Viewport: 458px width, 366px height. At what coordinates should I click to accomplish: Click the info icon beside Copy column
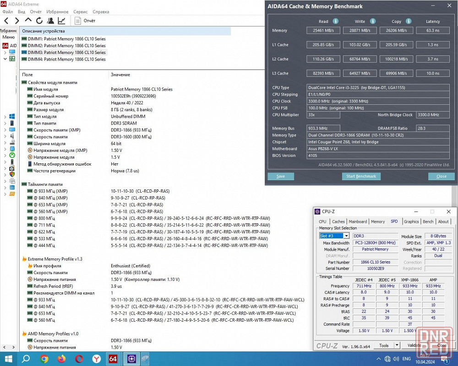point(409,21)
